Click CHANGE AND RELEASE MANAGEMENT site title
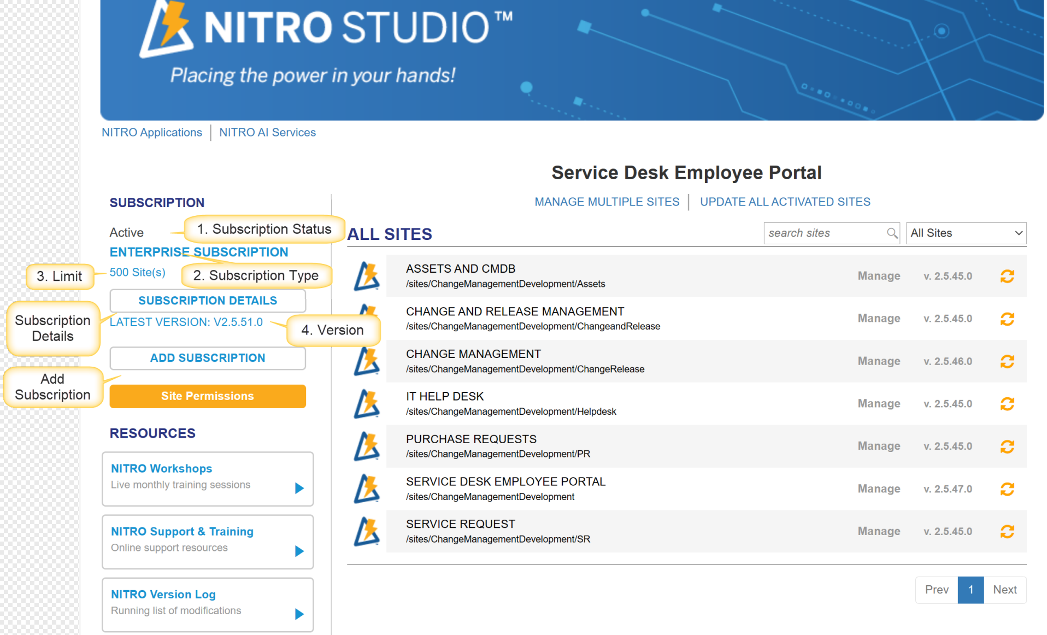This screenshot has height=635, width=1047. (515, 311)
